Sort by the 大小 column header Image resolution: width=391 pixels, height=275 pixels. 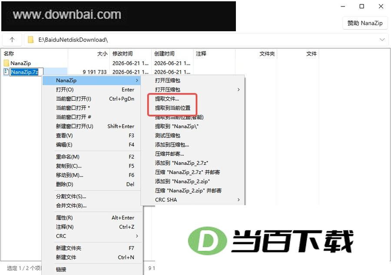point(89,53)
